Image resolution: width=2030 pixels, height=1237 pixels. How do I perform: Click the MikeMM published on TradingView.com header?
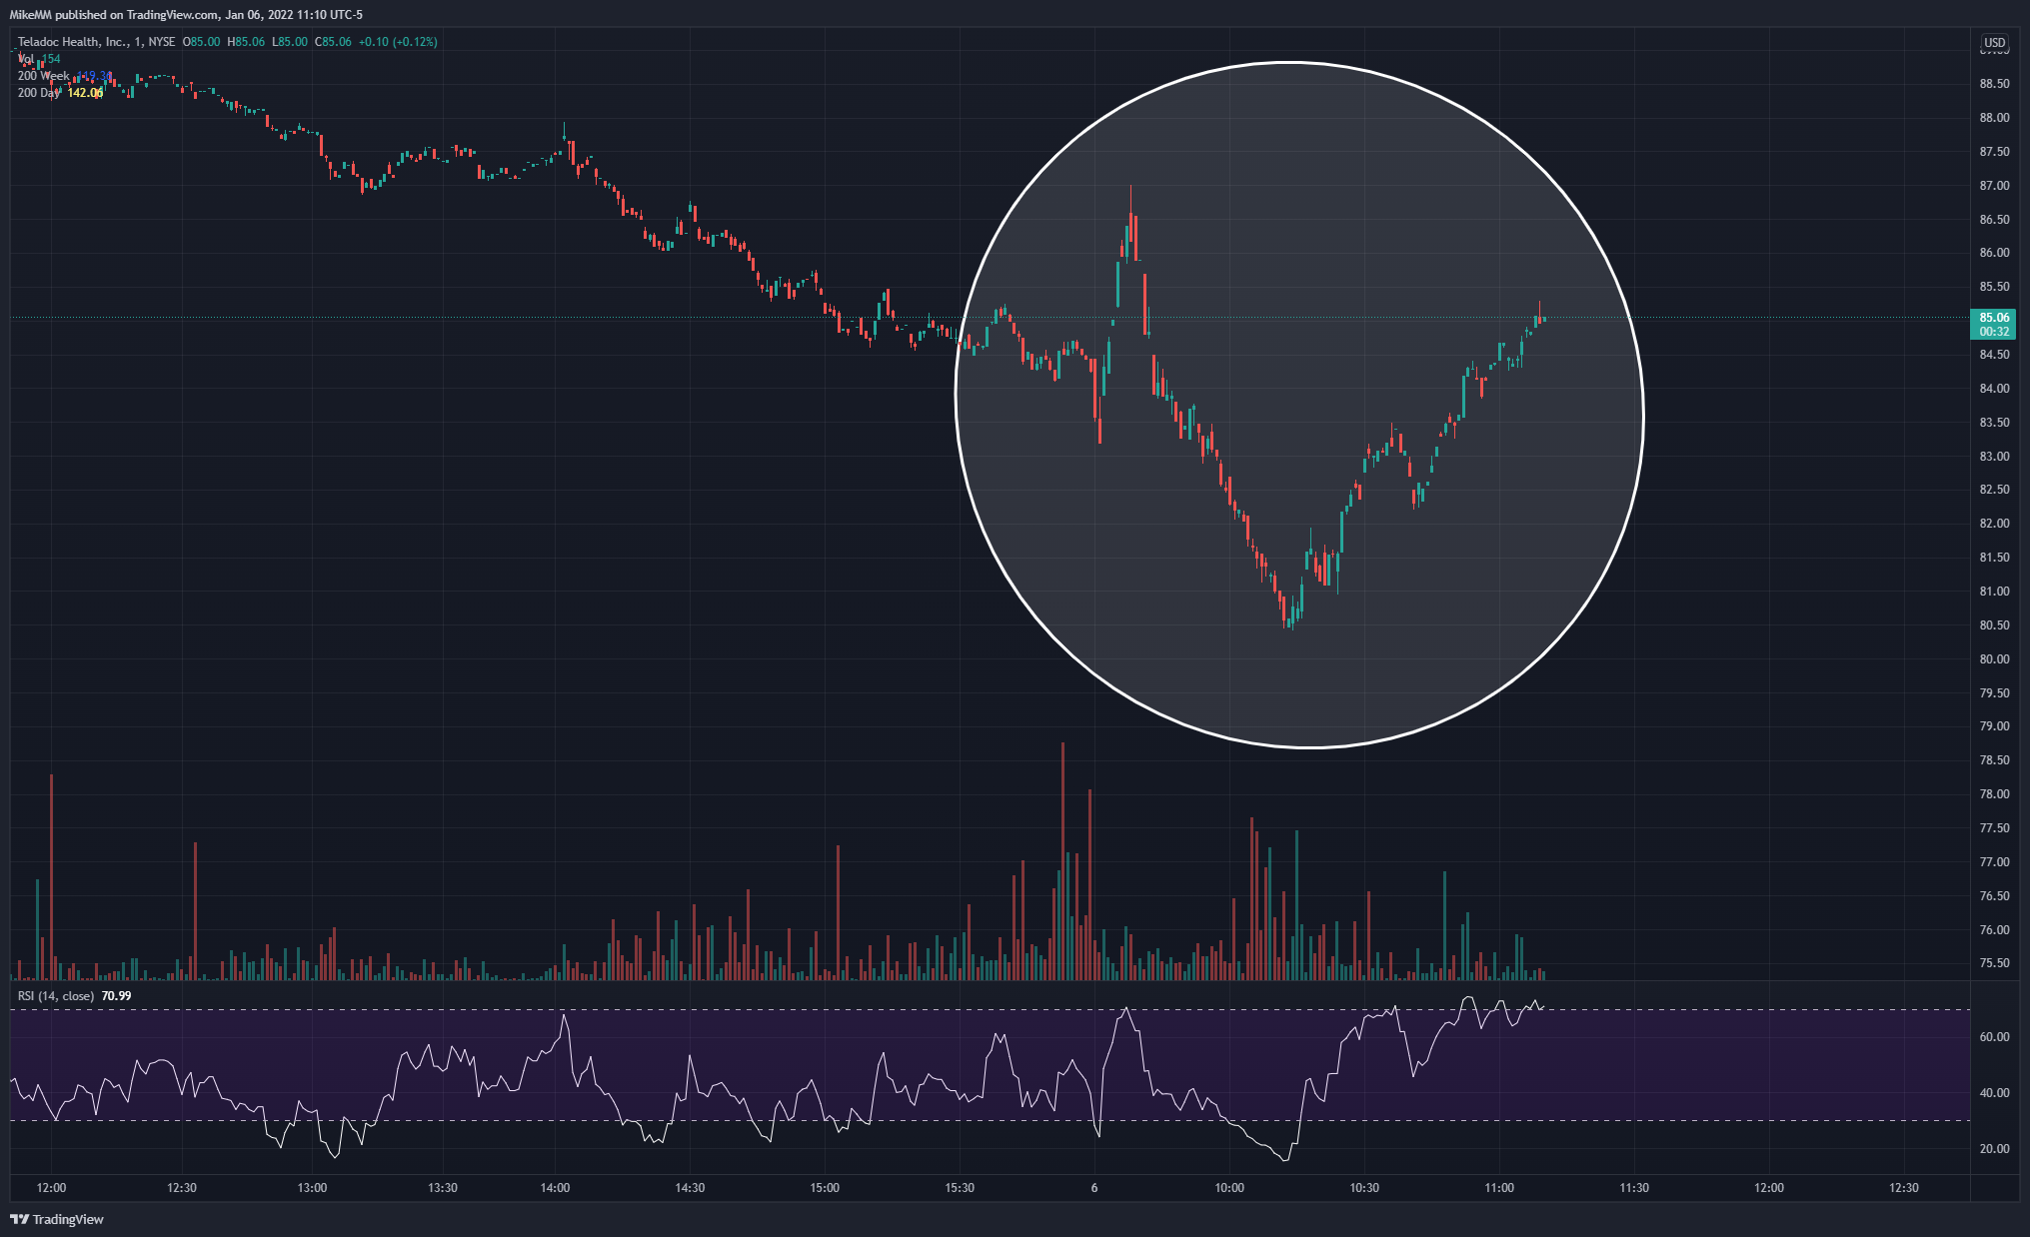[187, 15]
